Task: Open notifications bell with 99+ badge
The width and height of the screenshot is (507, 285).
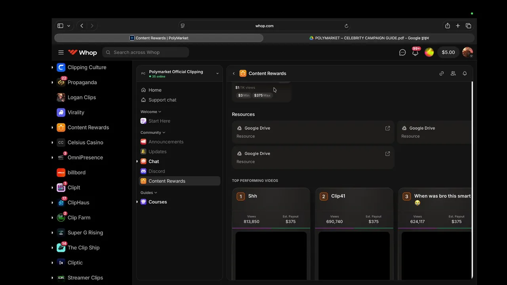Action: pos(415,52)
